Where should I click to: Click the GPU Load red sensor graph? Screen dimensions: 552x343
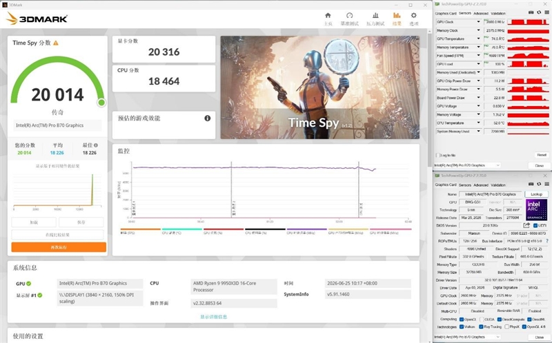click(x=528, y=64)
